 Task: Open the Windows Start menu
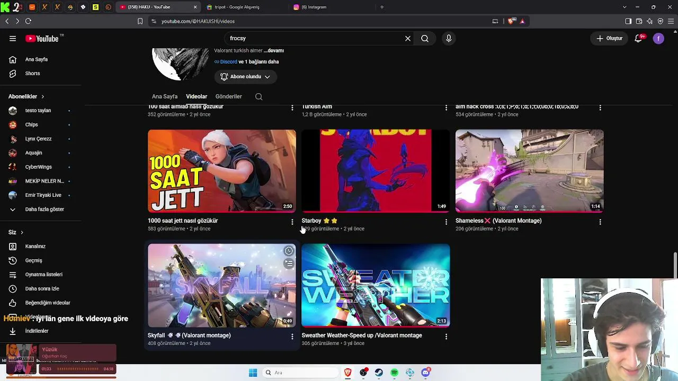click(x=253, y=373)
